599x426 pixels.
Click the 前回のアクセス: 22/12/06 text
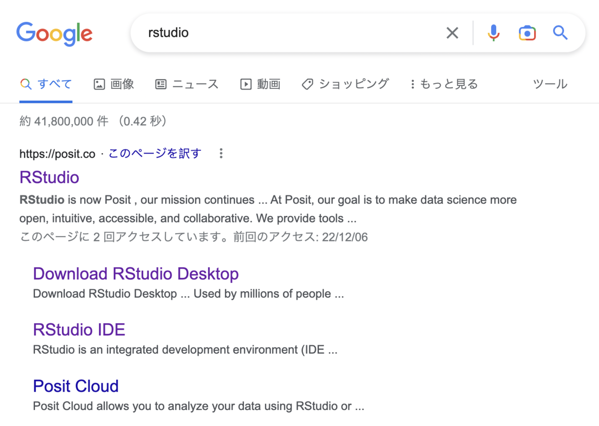click(300, 237)
